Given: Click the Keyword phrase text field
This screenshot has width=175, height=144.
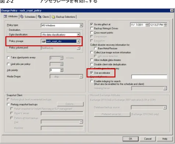Looking at the screenshot, I should [x=149, y=77].
